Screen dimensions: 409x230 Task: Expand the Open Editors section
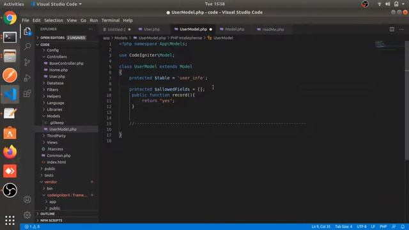(63, 38)
